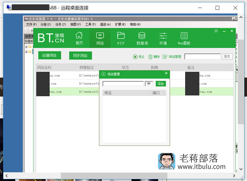The image size is (247, 181).
Task: Click the remote desktop down scroll arrow
Action: pyautogui.click(x=241, y=169)
